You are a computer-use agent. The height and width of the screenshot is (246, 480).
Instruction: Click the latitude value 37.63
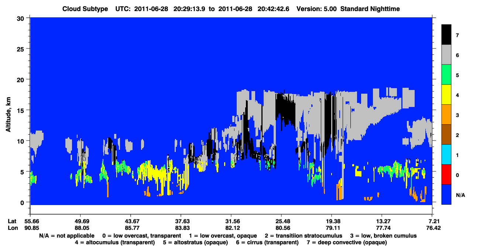[x=181, y=221]
